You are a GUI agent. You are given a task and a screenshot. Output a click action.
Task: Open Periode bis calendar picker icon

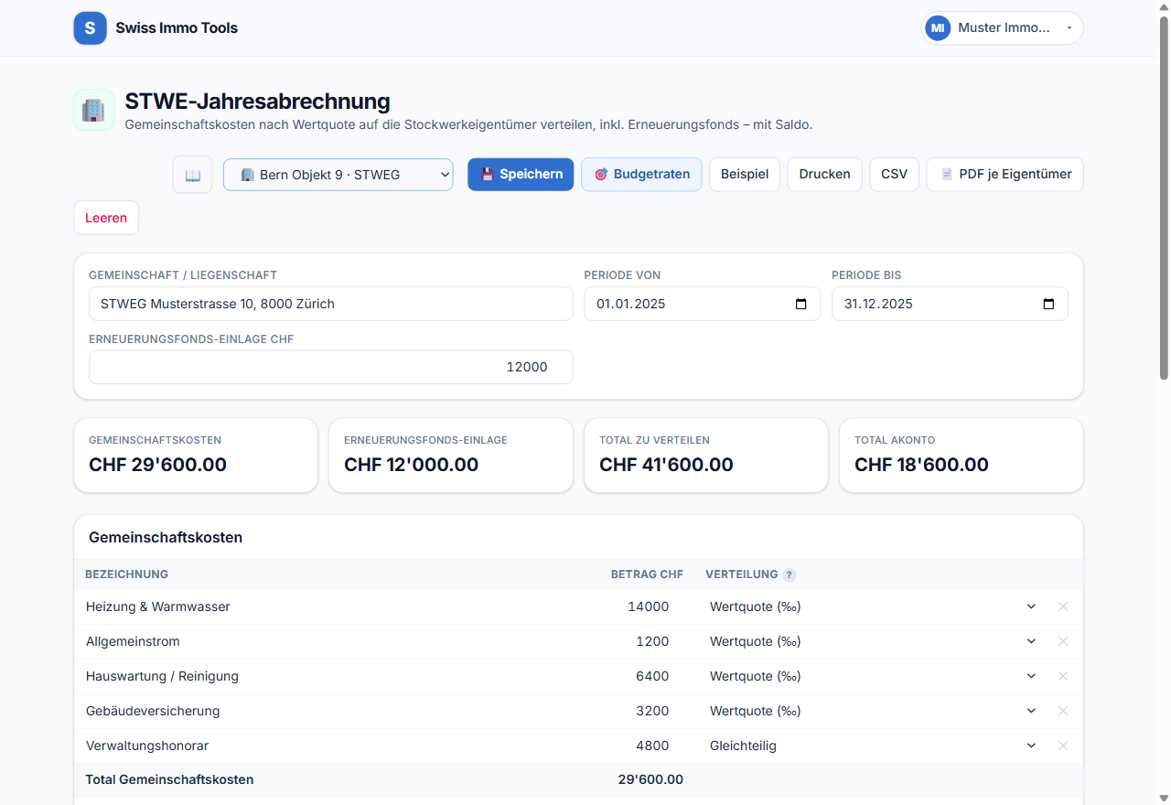(1049, 304)
